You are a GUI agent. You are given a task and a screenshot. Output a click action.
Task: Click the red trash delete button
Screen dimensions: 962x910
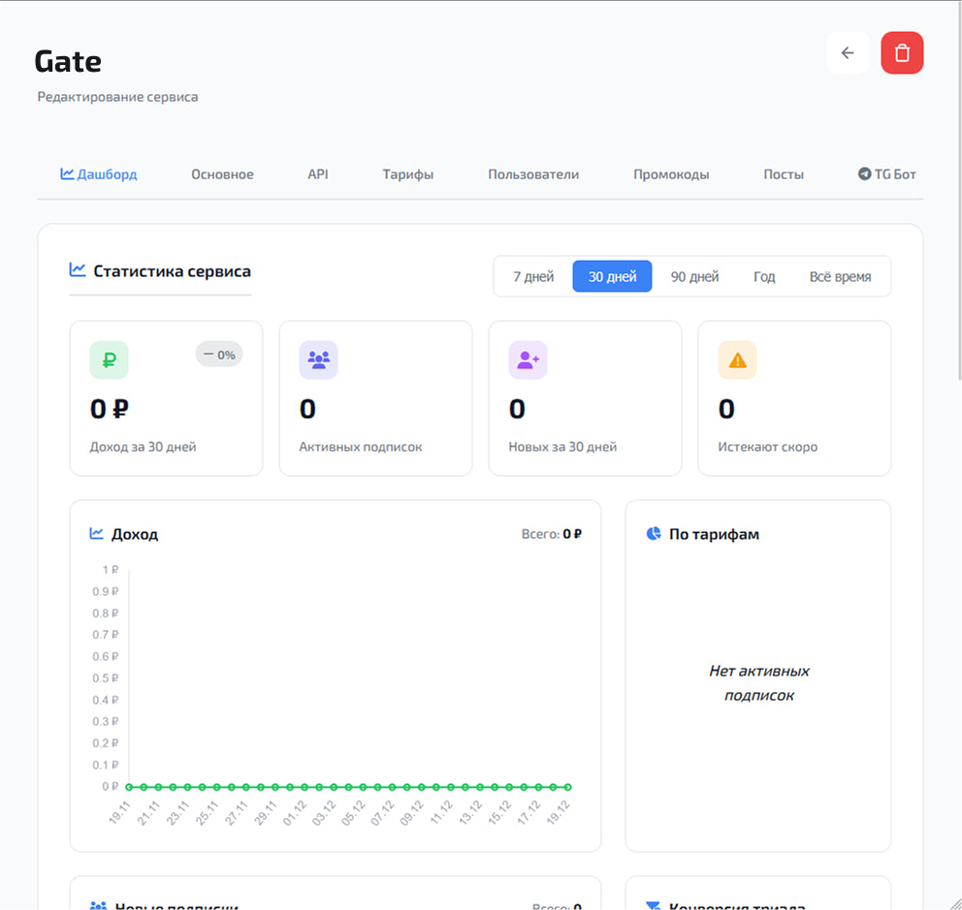(x=902, y=53)
